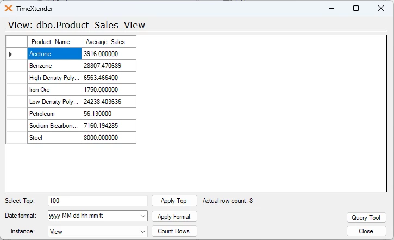Click the Close button
The width and height of the screenshot is (394, 240).
coord(366,231)
